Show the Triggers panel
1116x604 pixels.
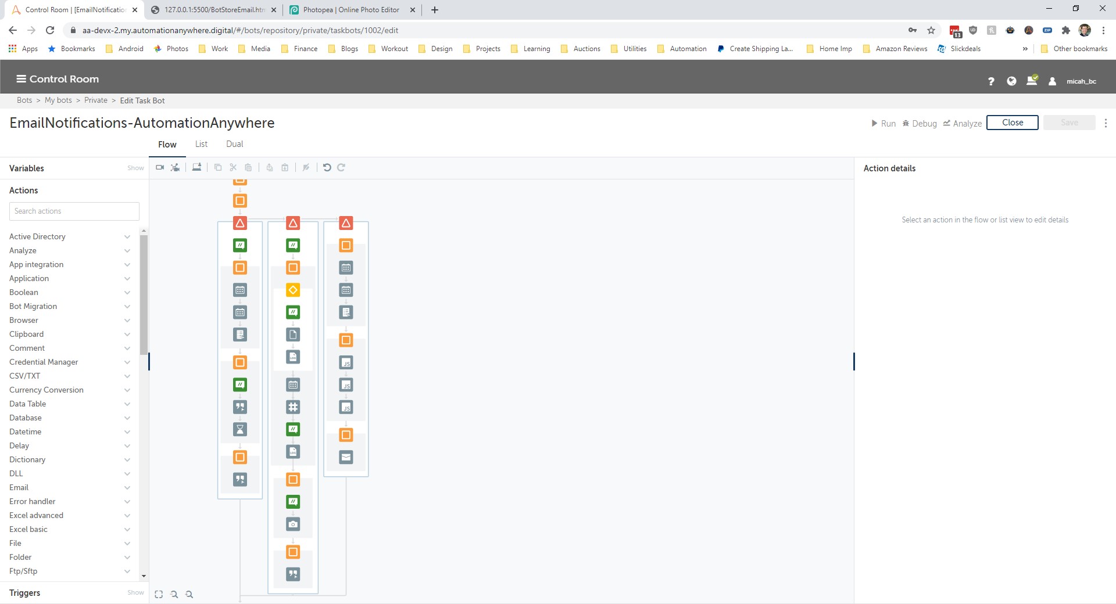coord(135,592)
